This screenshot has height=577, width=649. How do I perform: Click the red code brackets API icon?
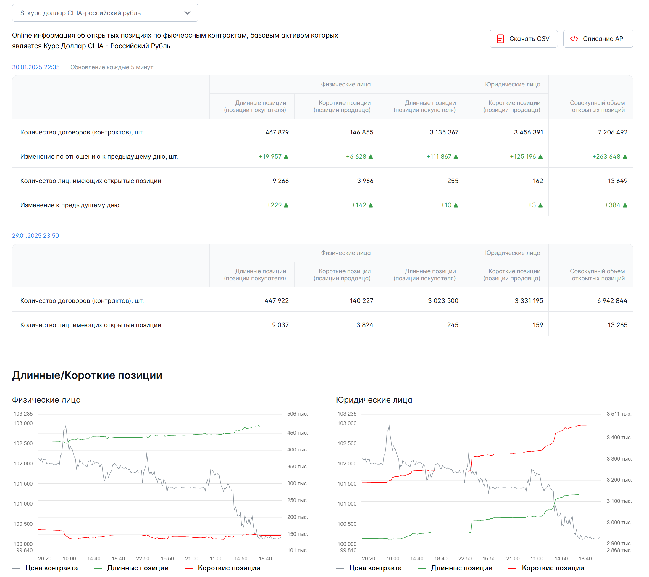click(574, 39)
